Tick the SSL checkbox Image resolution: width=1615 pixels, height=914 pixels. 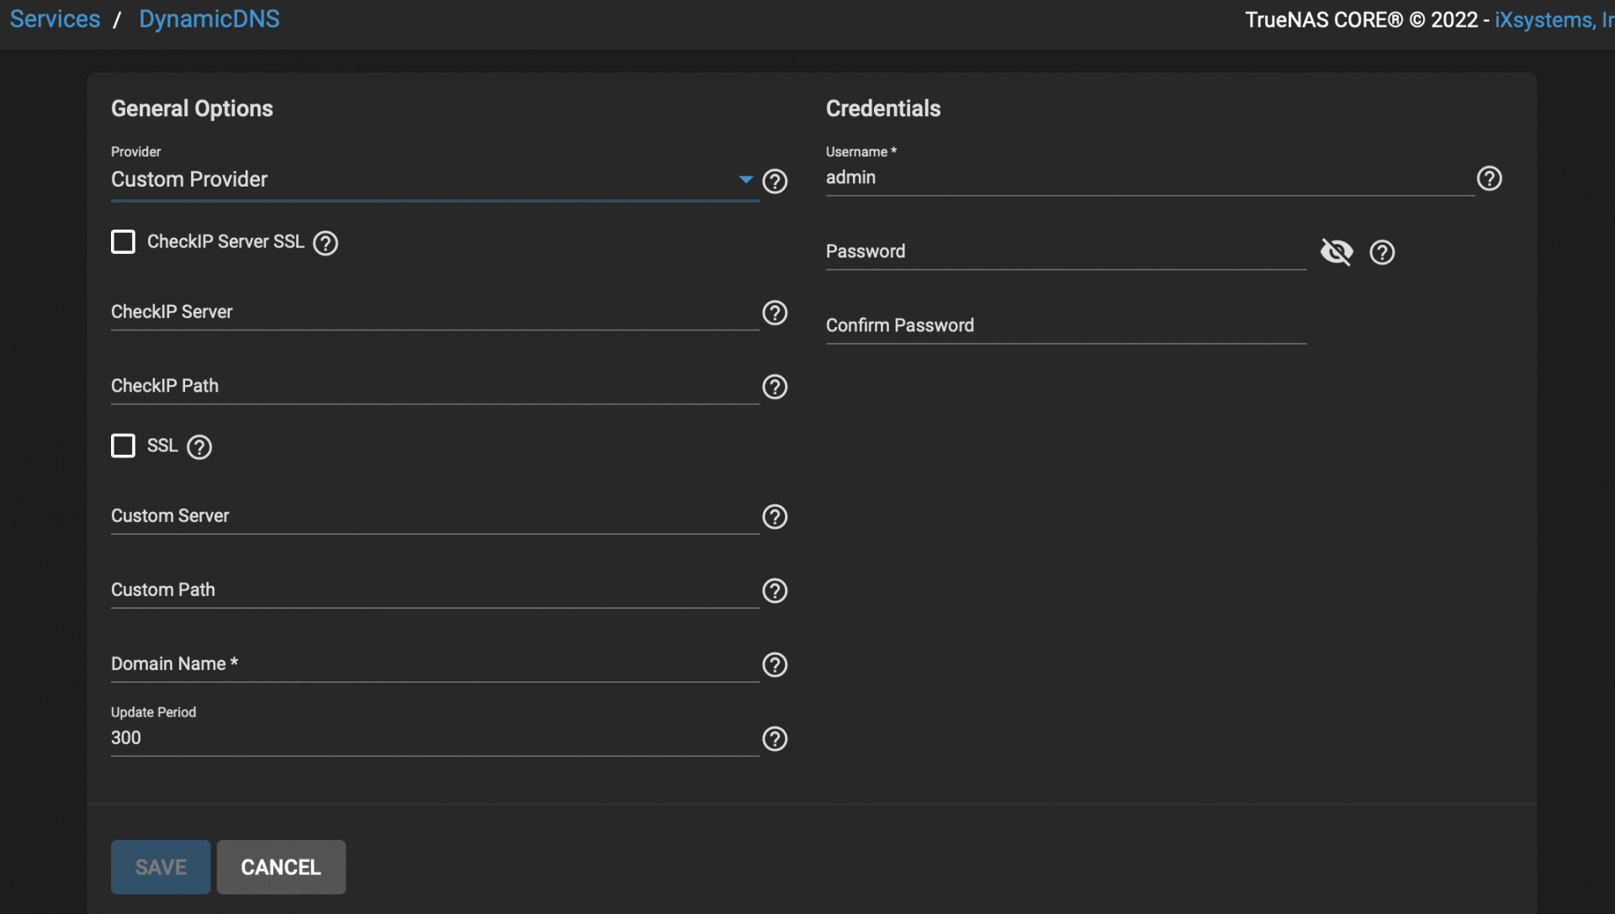123,446
